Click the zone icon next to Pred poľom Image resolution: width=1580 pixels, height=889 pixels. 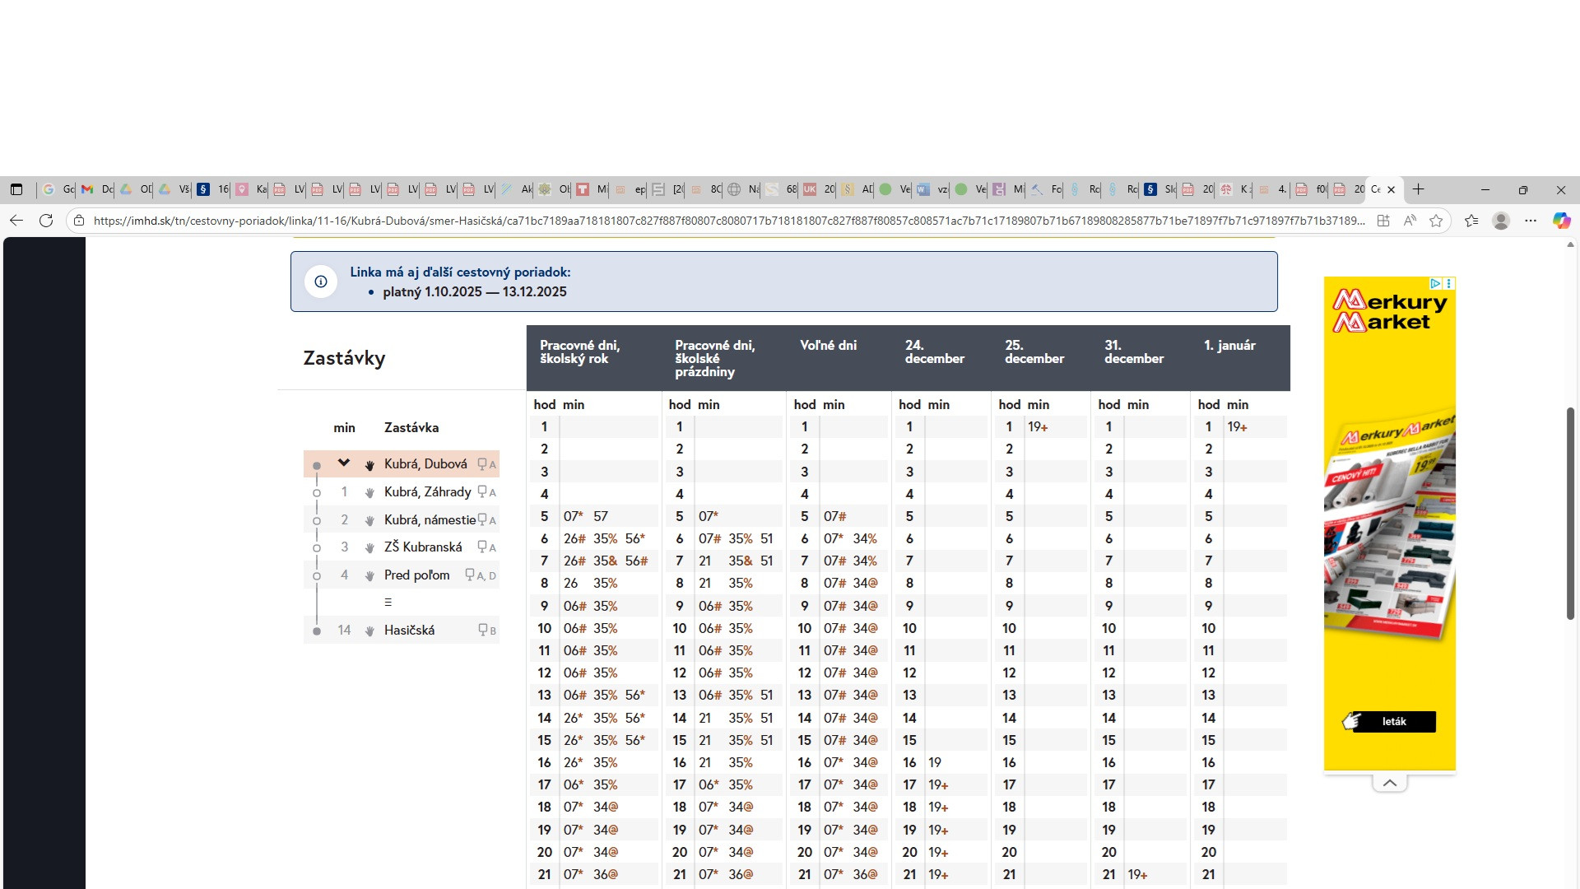(x=470, y=575)
